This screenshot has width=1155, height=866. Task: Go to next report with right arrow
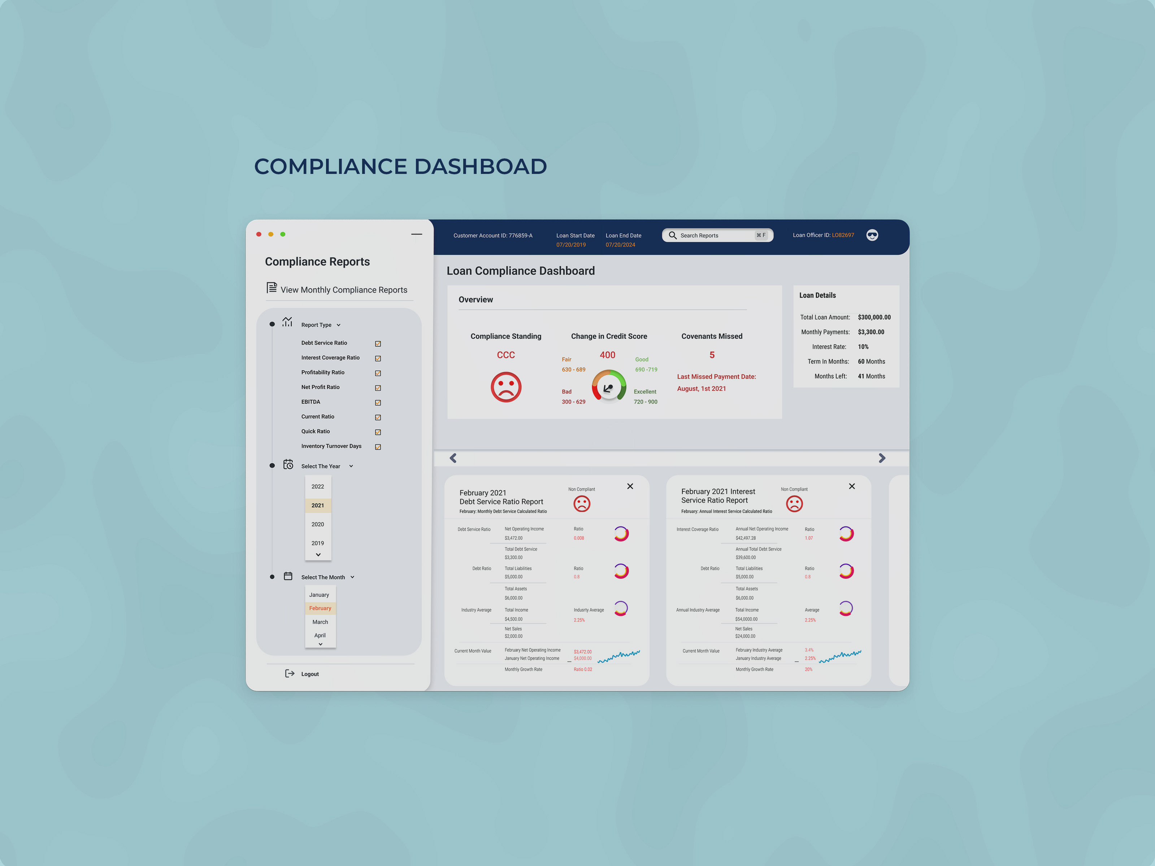[882, 458]
